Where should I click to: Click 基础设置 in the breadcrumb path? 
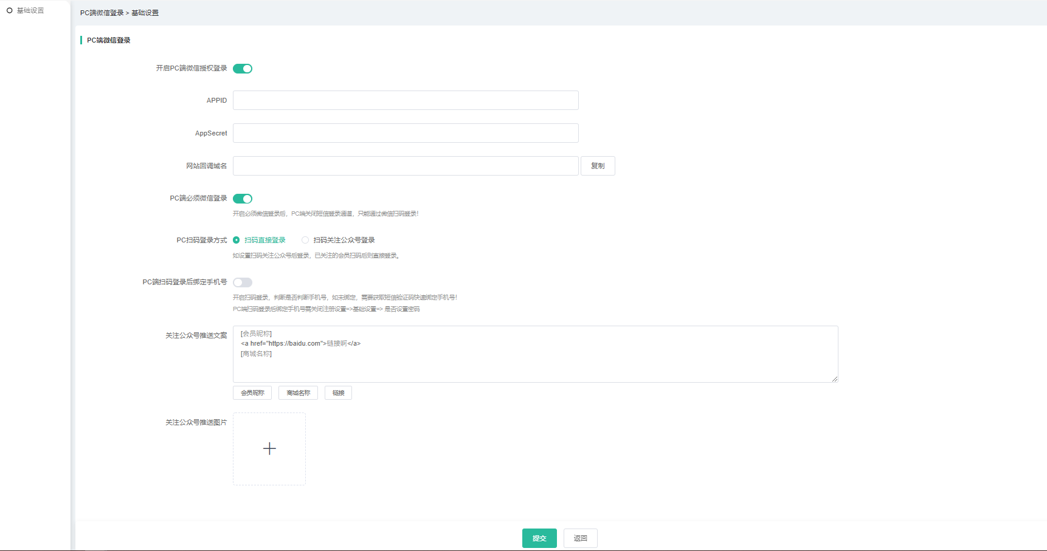pos(145,13)
